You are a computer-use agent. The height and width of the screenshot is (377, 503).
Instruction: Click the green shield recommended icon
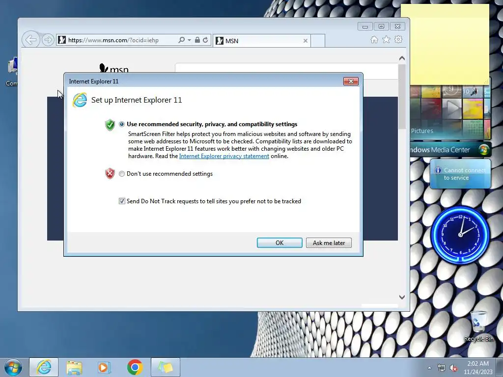110,125
